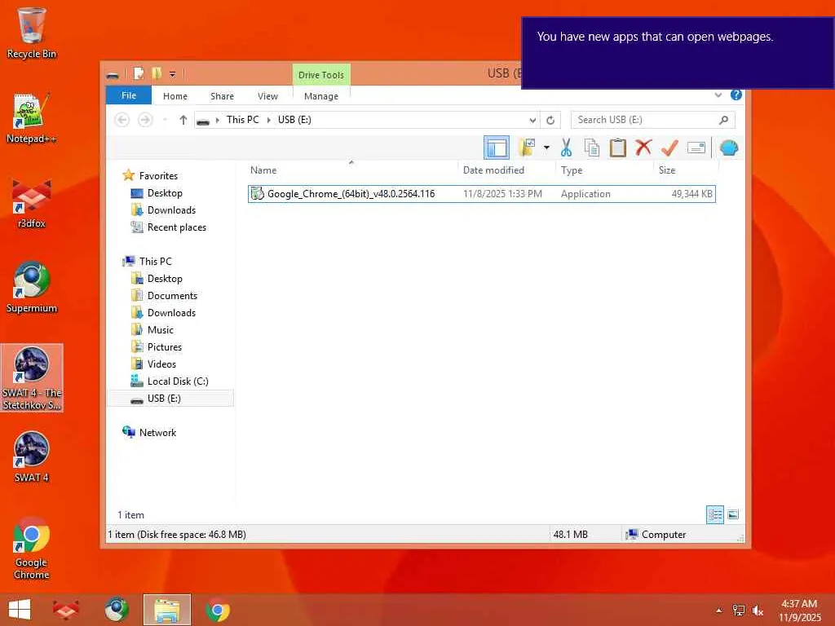Viewport: 835px width, 626px height.
Task: Open the Windows Start button
Action: click(20, 610)
